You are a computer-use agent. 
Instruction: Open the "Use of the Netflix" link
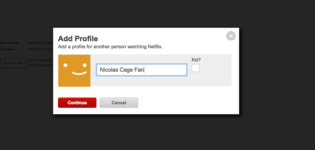click(40, 60)
